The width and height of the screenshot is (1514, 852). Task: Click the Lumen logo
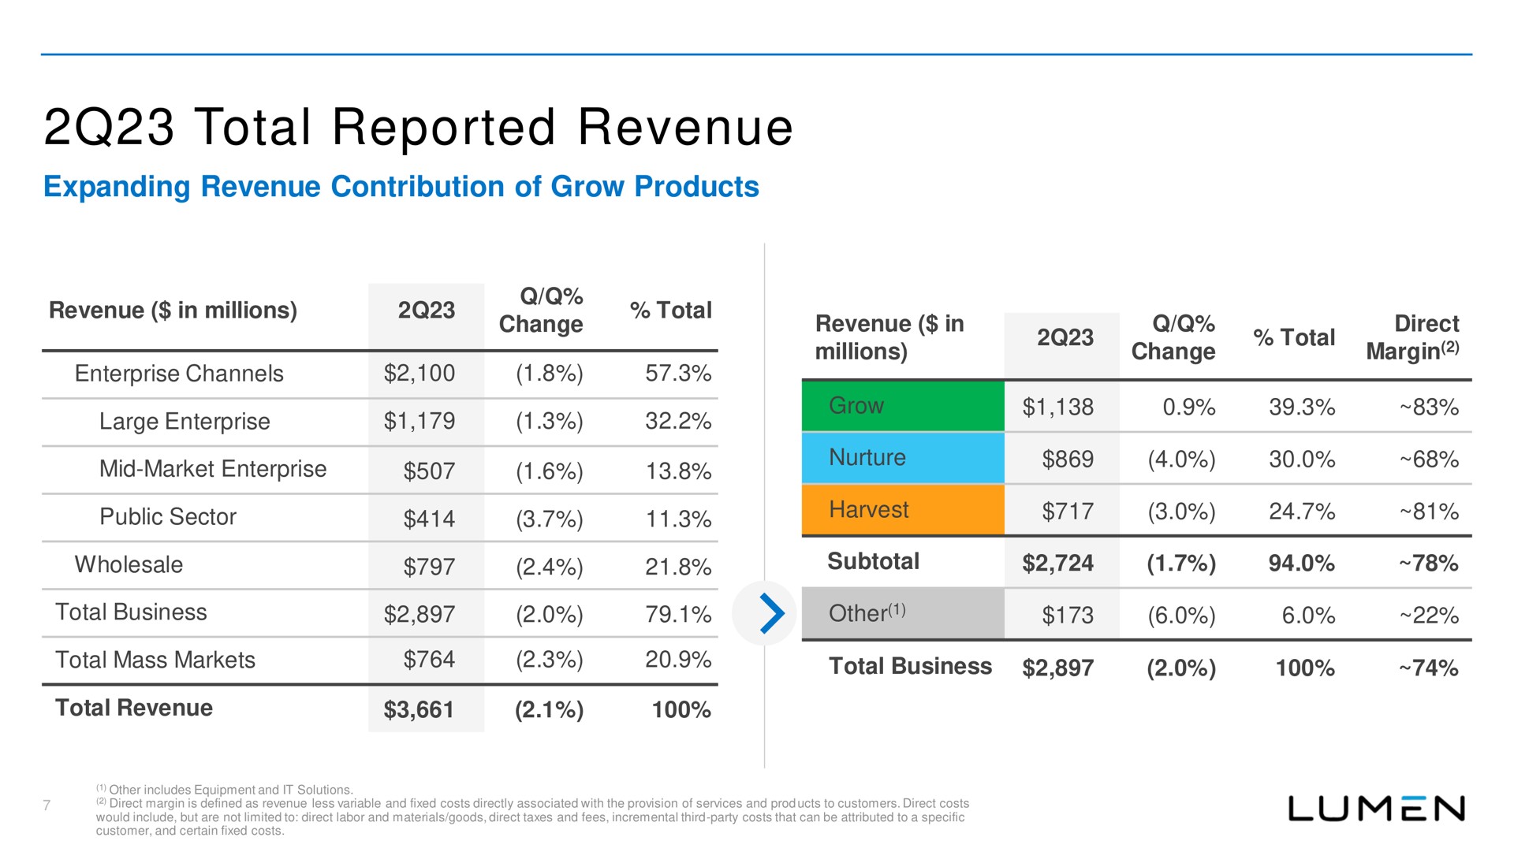1376,809
